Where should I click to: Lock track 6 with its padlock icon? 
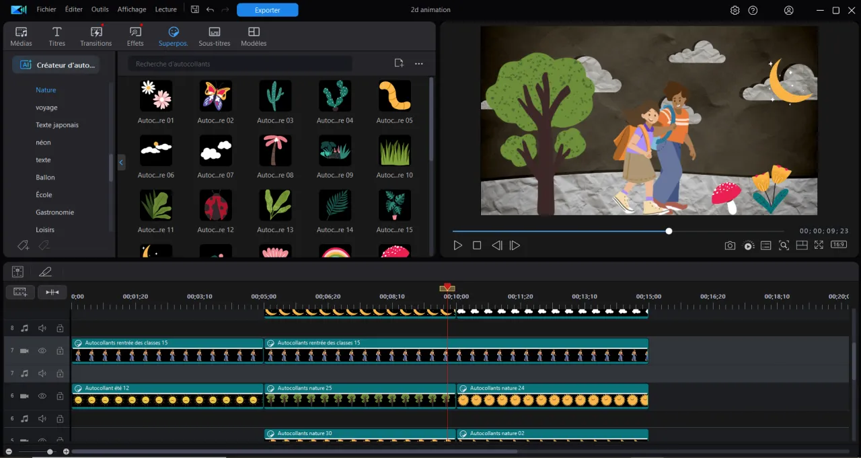click(59, 395)
